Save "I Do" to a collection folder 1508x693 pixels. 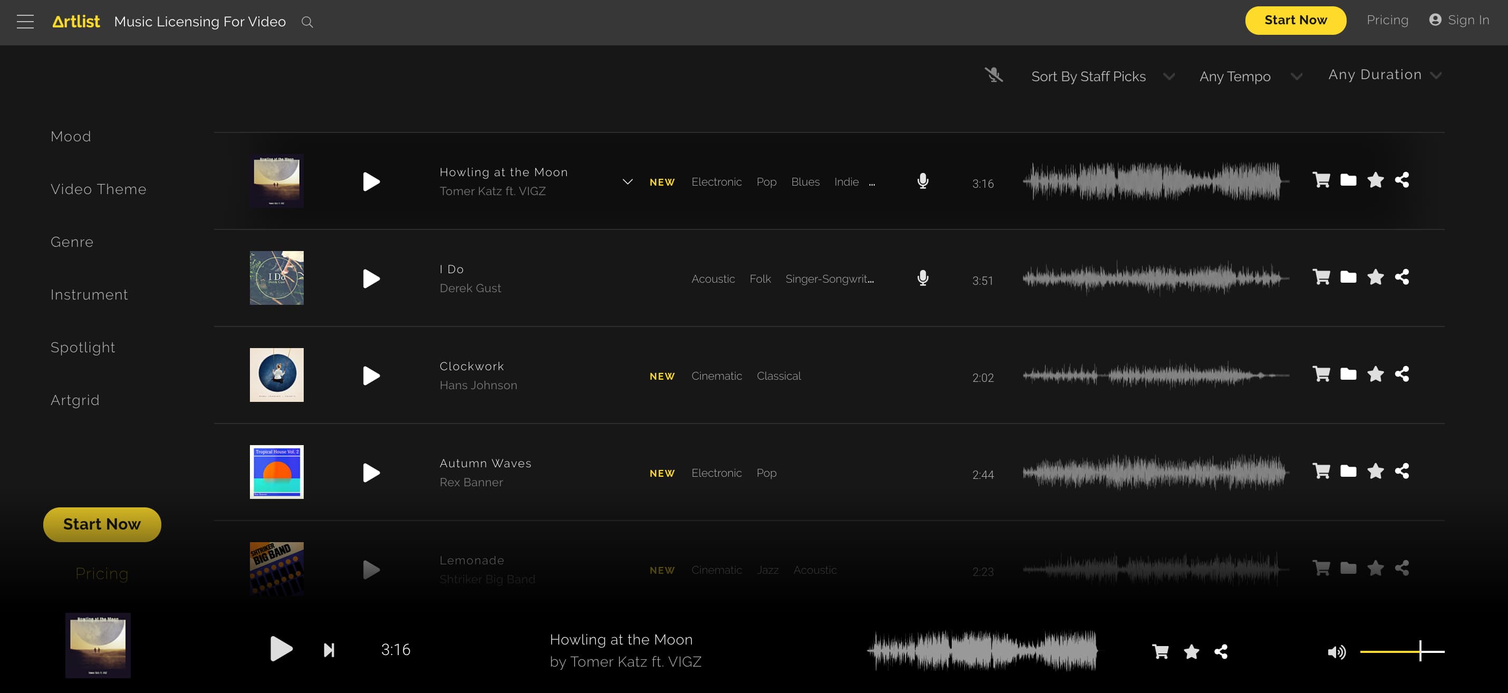[x=1349, y=277]
